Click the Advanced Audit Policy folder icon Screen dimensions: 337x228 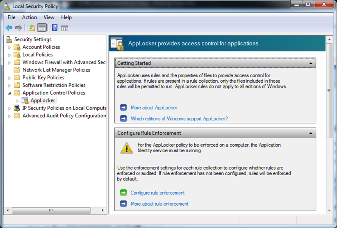(17, 116)
